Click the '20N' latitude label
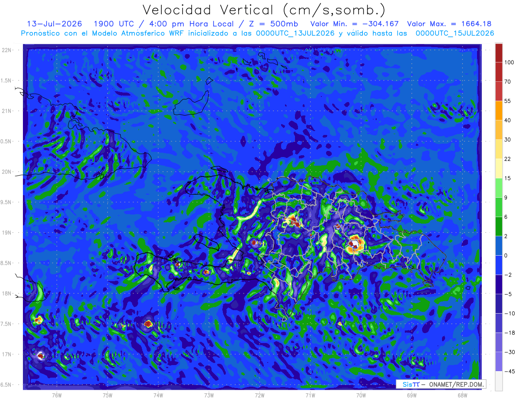Viewport: 519px width, 401px height. (7, 172)
